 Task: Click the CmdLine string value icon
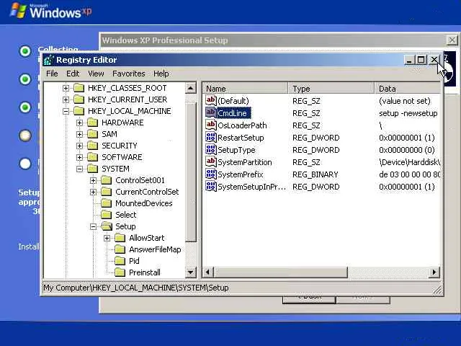click(x=211, y=113)
